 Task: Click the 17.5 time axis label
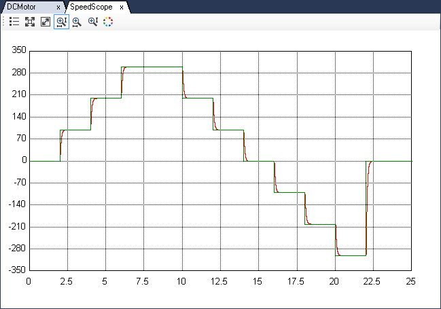(x=296, y=281)
